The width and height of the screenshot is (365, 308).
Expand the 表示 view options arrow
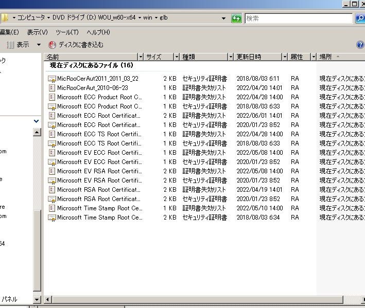point(39,45)
